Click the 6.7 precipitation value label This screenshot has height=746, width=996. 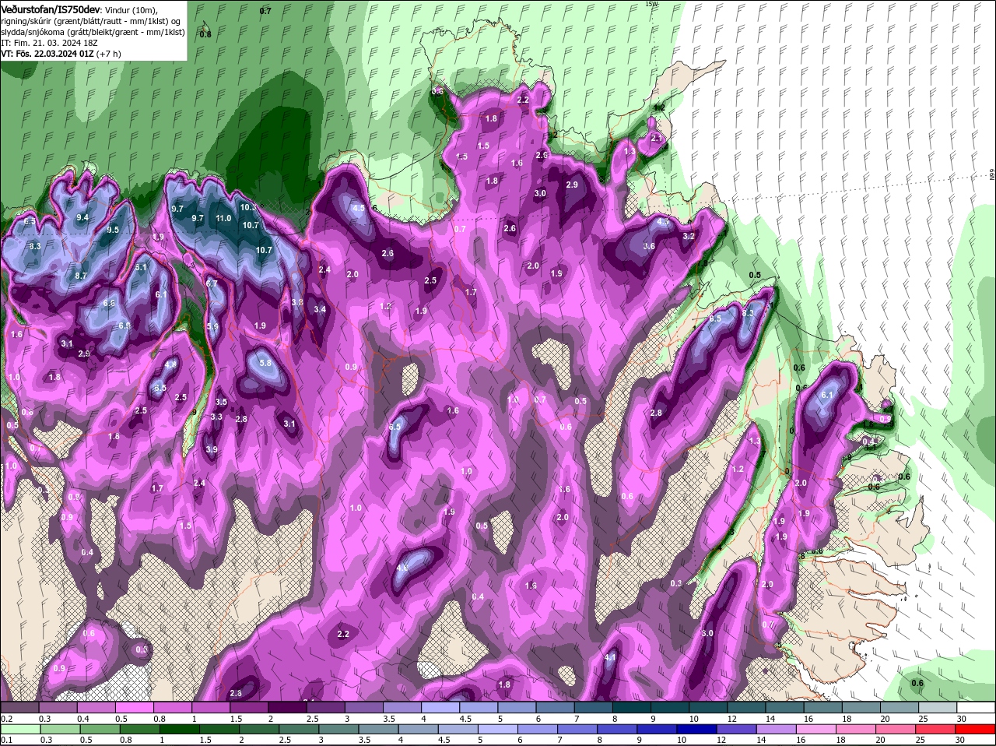point(212,284)
